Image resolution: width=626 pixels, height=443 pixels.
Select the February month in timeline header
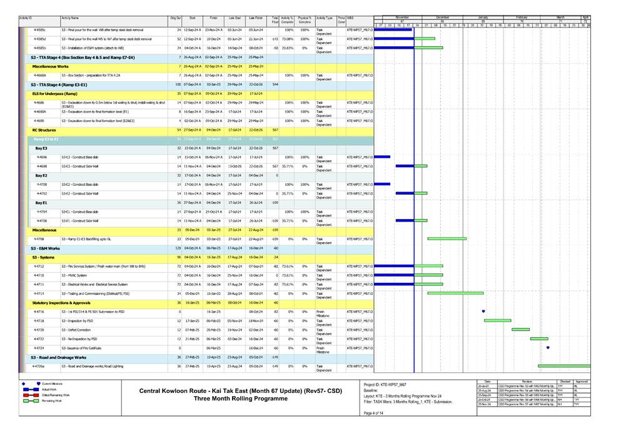pos(521,17)
